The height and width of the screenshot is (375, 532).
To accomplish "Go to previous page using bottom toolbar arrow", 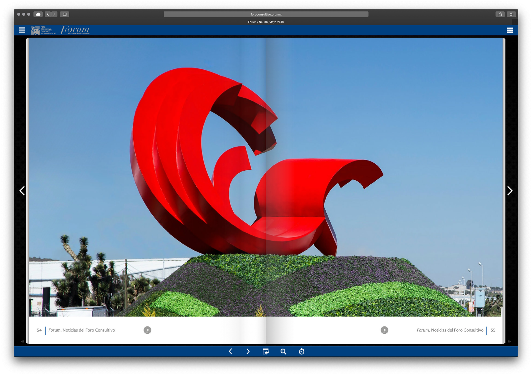I will [231, 351].
